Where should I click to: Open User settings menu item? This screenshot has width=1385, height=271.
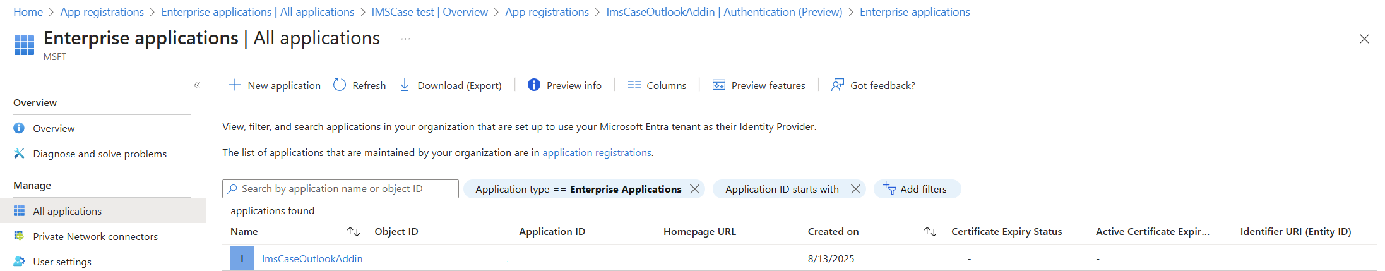[62, 262]
